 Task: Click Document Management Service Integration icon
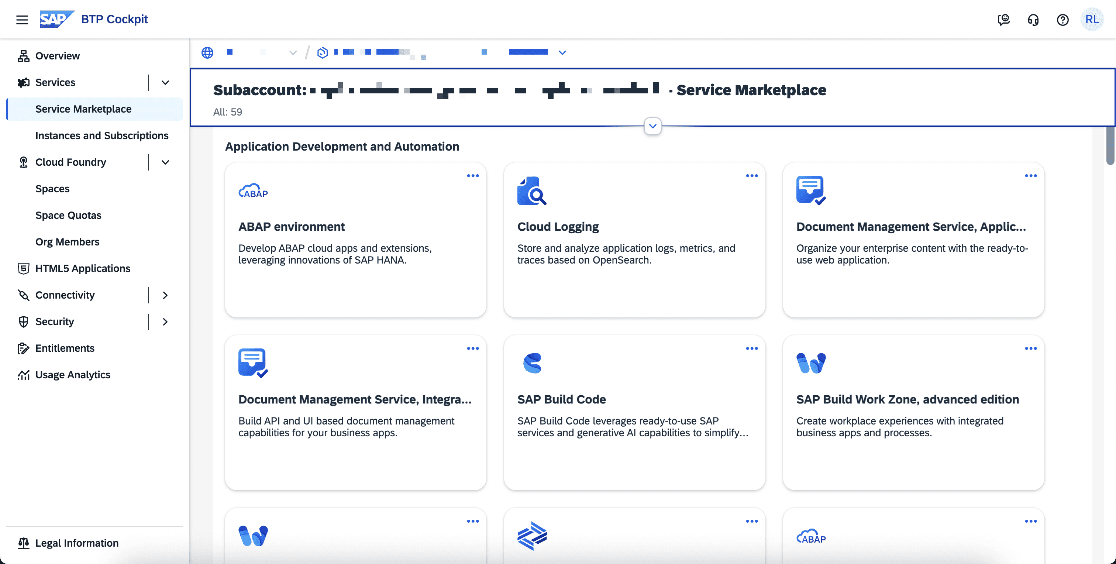click(253, 363)
